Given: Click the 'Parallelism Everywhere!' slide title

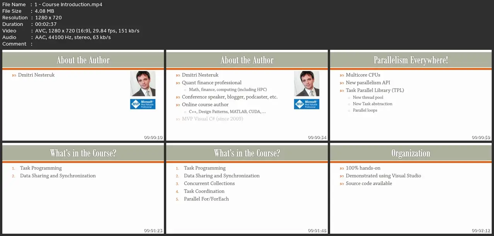Looking at the screenshot, I should point(411,60).
